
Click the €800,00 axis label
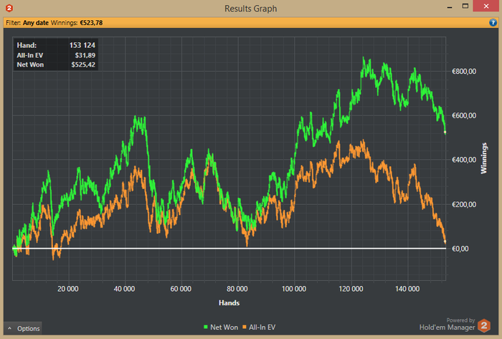[464, 72]
